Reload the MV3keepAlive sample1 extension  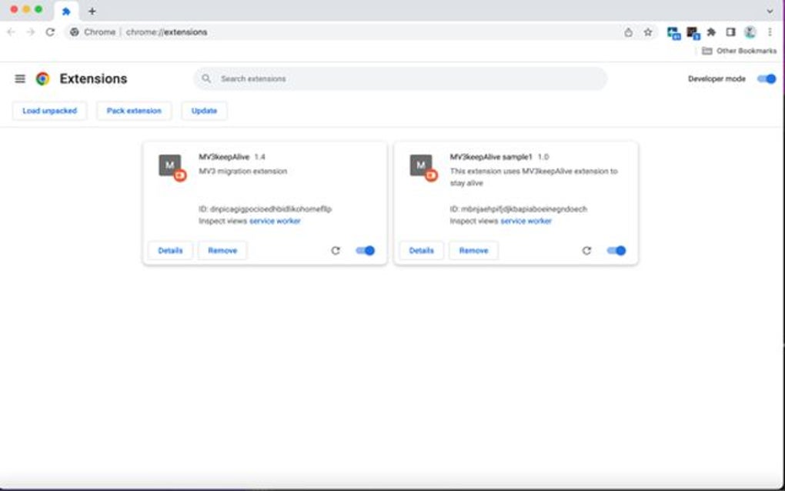tap(588, 250)
